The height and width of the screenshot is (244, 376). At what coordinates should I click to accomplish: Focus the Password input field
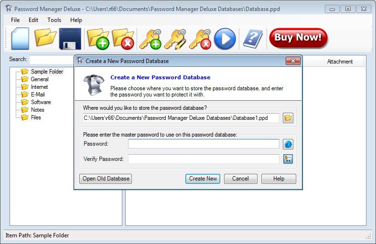pyautogui.click(x=204, y=144)
